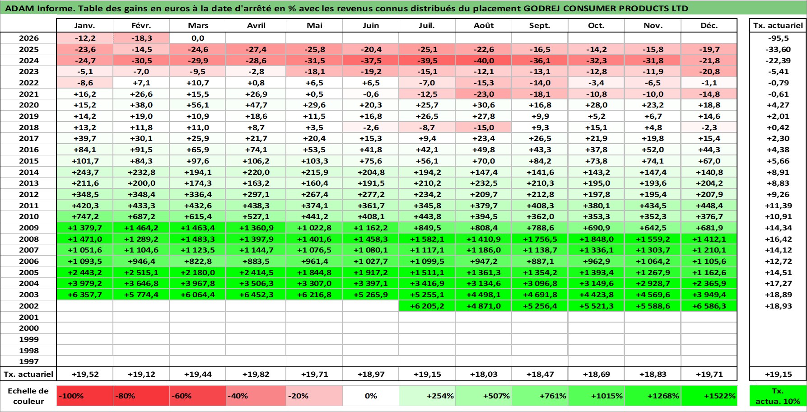The height and width of the screenshot is (412, 807).
Task: Click the +3 979,2 cell for Janv. 2004
Action: [85, 283]
